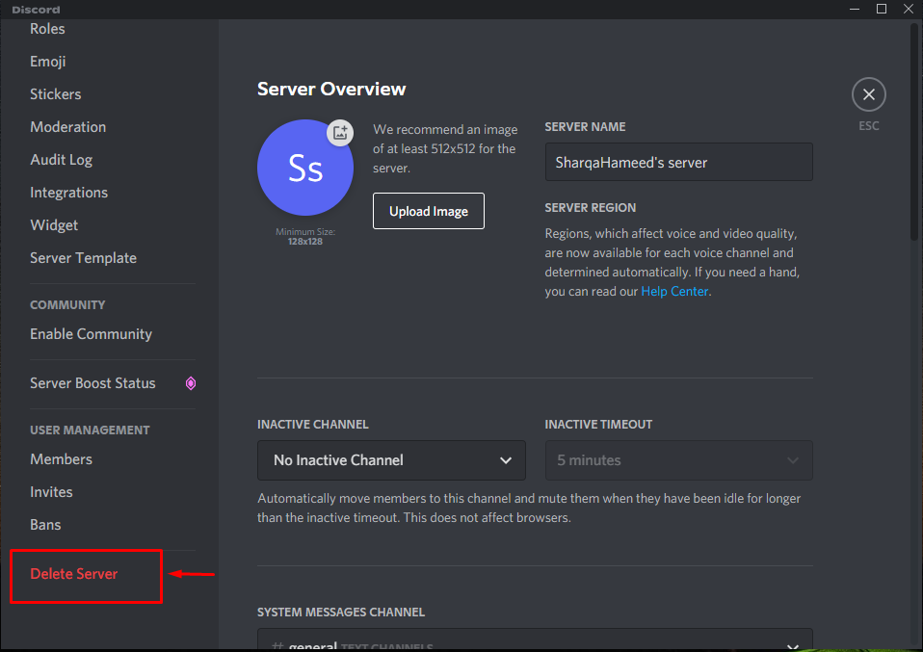
Task: Select the Audit Log menu item
Action: pyautogui.click(x=62, y=160)
